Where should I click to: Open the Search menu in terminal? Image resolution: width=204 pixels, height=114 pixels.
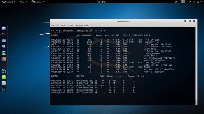click(70, 25)
